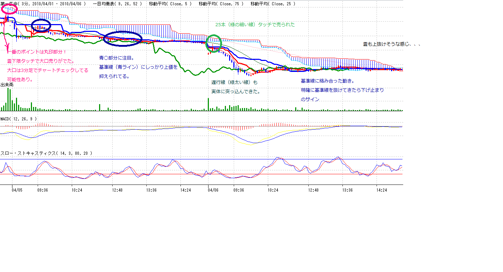Click the 04/06 date label on time axis
This screenshot has height=272, width=503.
click(x=213, y=190)
